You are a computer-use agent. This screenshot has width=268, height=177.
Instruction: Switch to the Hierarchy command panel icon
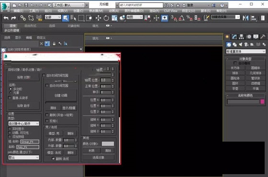[x=241, y=37]
